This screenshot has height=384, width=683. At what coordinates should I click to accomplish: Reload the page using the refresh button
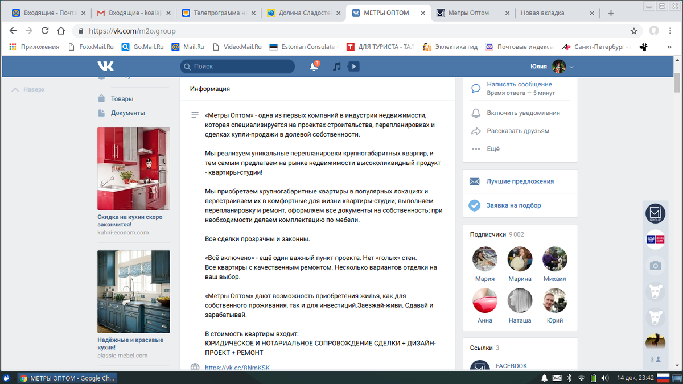pos(46,31)
